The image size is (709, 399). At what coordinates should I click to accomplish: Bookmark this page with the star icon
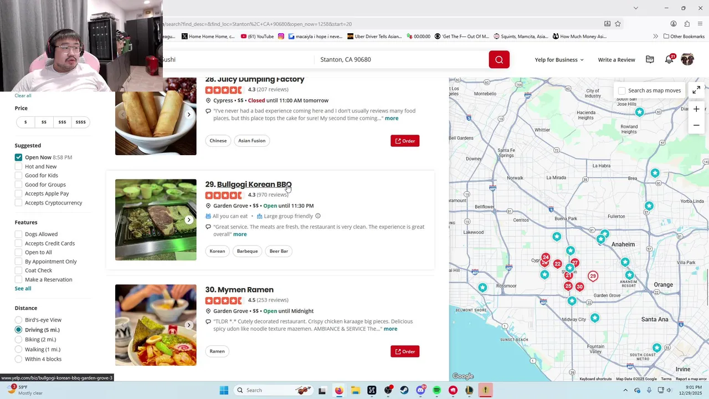[618, 24]
